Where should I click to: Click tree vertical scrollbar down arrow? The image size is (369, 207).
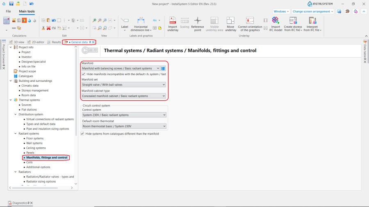click(x=76, y=184)
